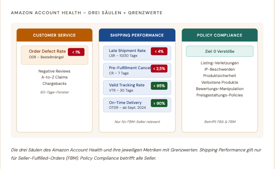275x169 pixels.
Task: Click the green > 95% badge
Action: click(x=159, y=86)
